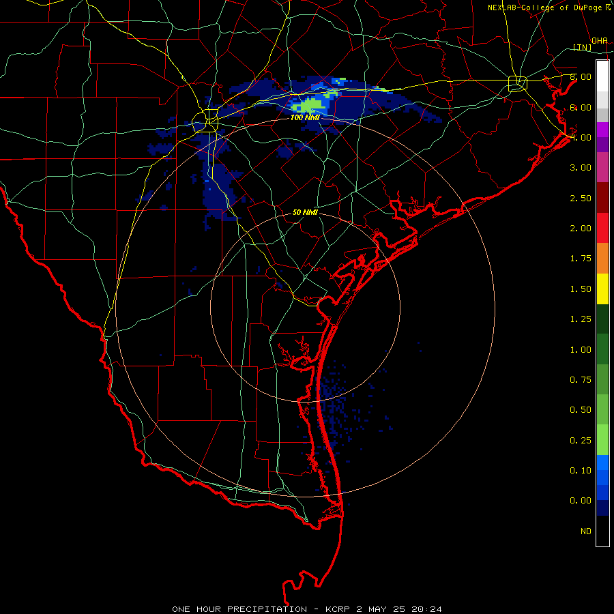
Task: Select the 0.50 scale value
Action: click(x=581, y=410)
